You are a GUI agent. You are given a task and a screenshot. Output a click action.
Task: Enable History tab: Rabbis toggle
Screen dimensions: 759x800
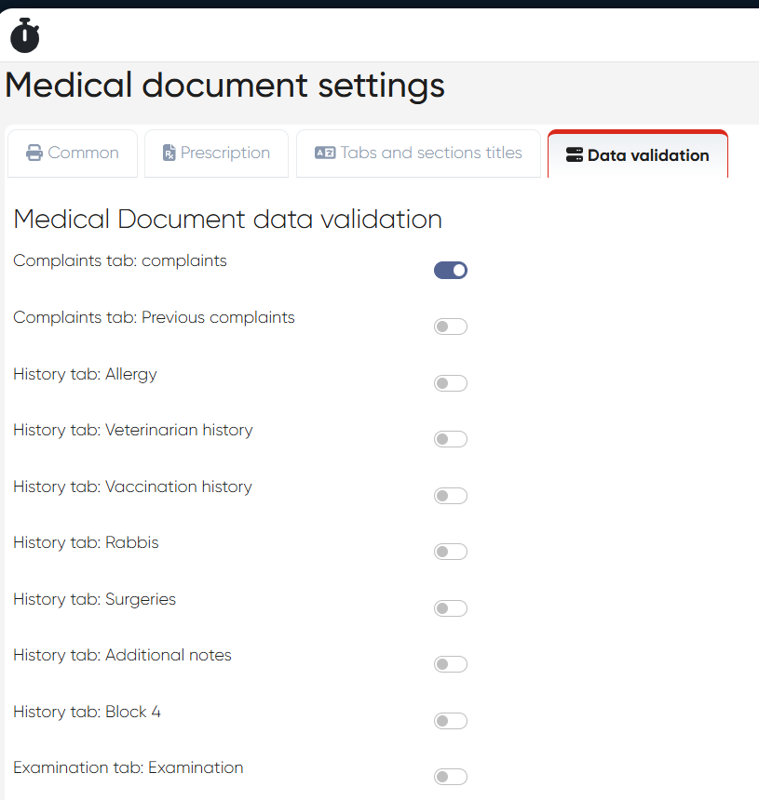[451, 552]
